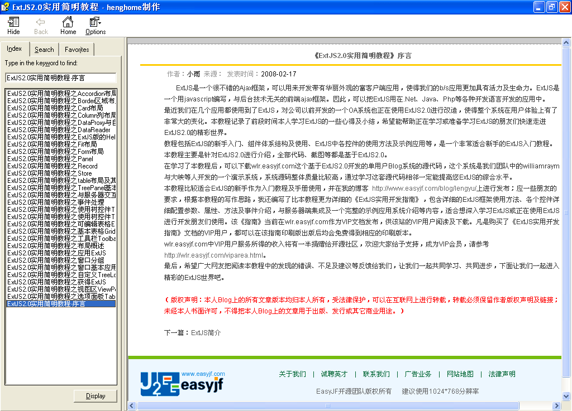This screenshot has width=572, height=411.
Task: Switch to the Search tab
Action: (44, 50)
